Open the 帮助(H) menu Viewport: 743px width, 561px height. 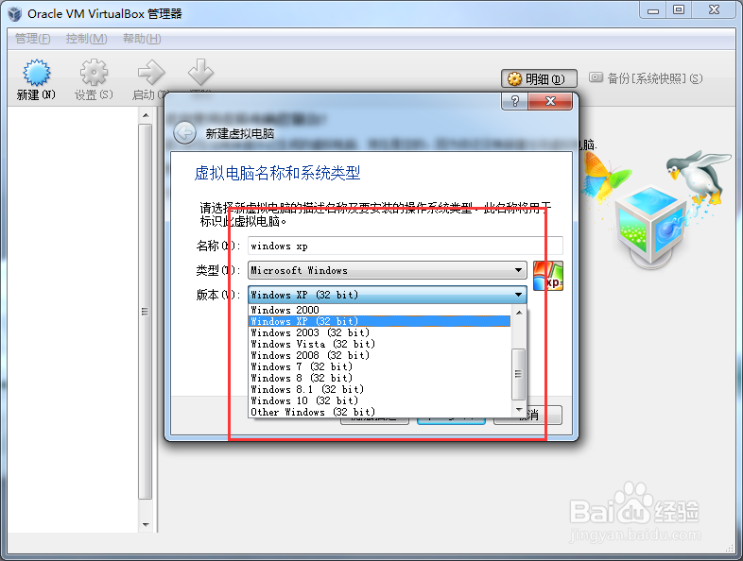pyautogui.click(x=142, y=39)
